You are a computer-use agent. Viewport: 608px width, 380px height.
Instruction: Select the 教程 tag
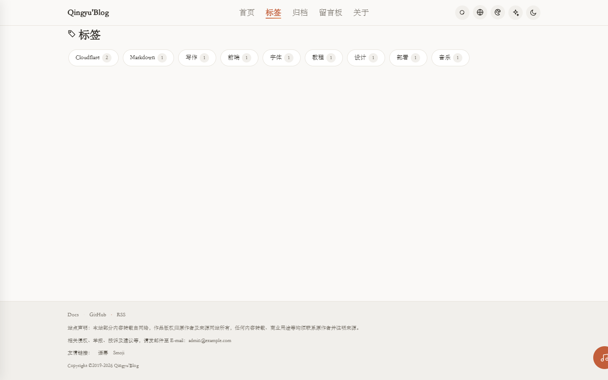(324, 58)
